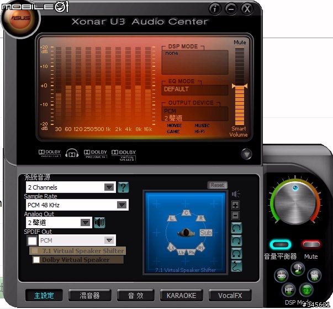
Task: Toggle Smart Volume label in display
Action: coord(239,132)
